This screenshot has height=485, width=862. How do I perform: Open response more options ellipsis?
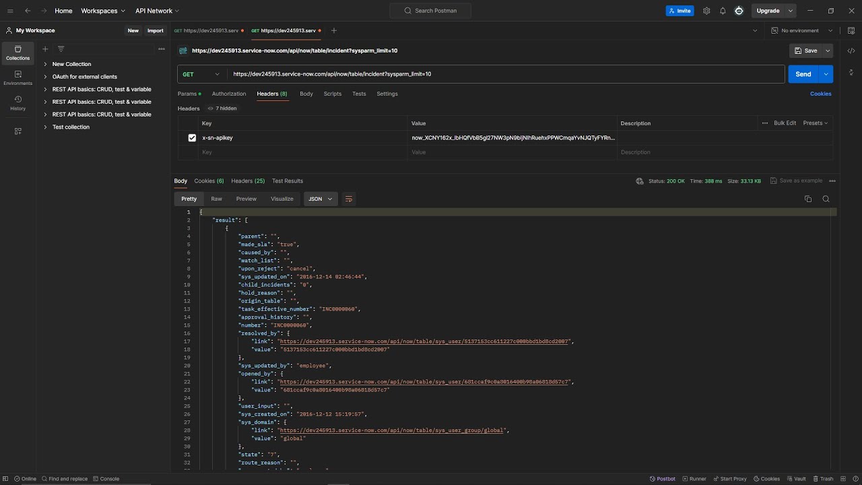tap(832, 181)
